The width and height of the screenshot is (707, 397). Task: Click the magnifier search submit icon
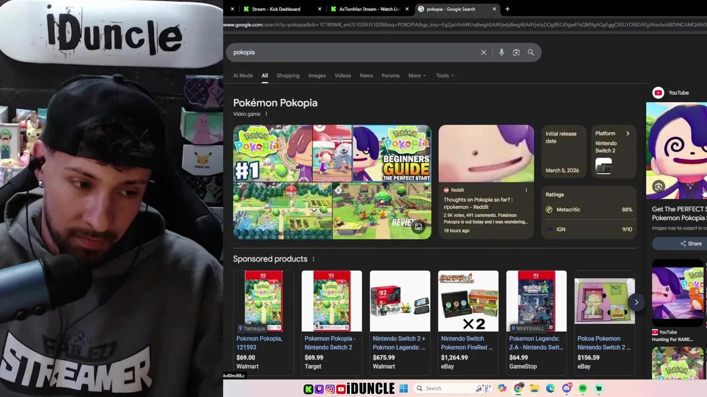coord(531,52)
